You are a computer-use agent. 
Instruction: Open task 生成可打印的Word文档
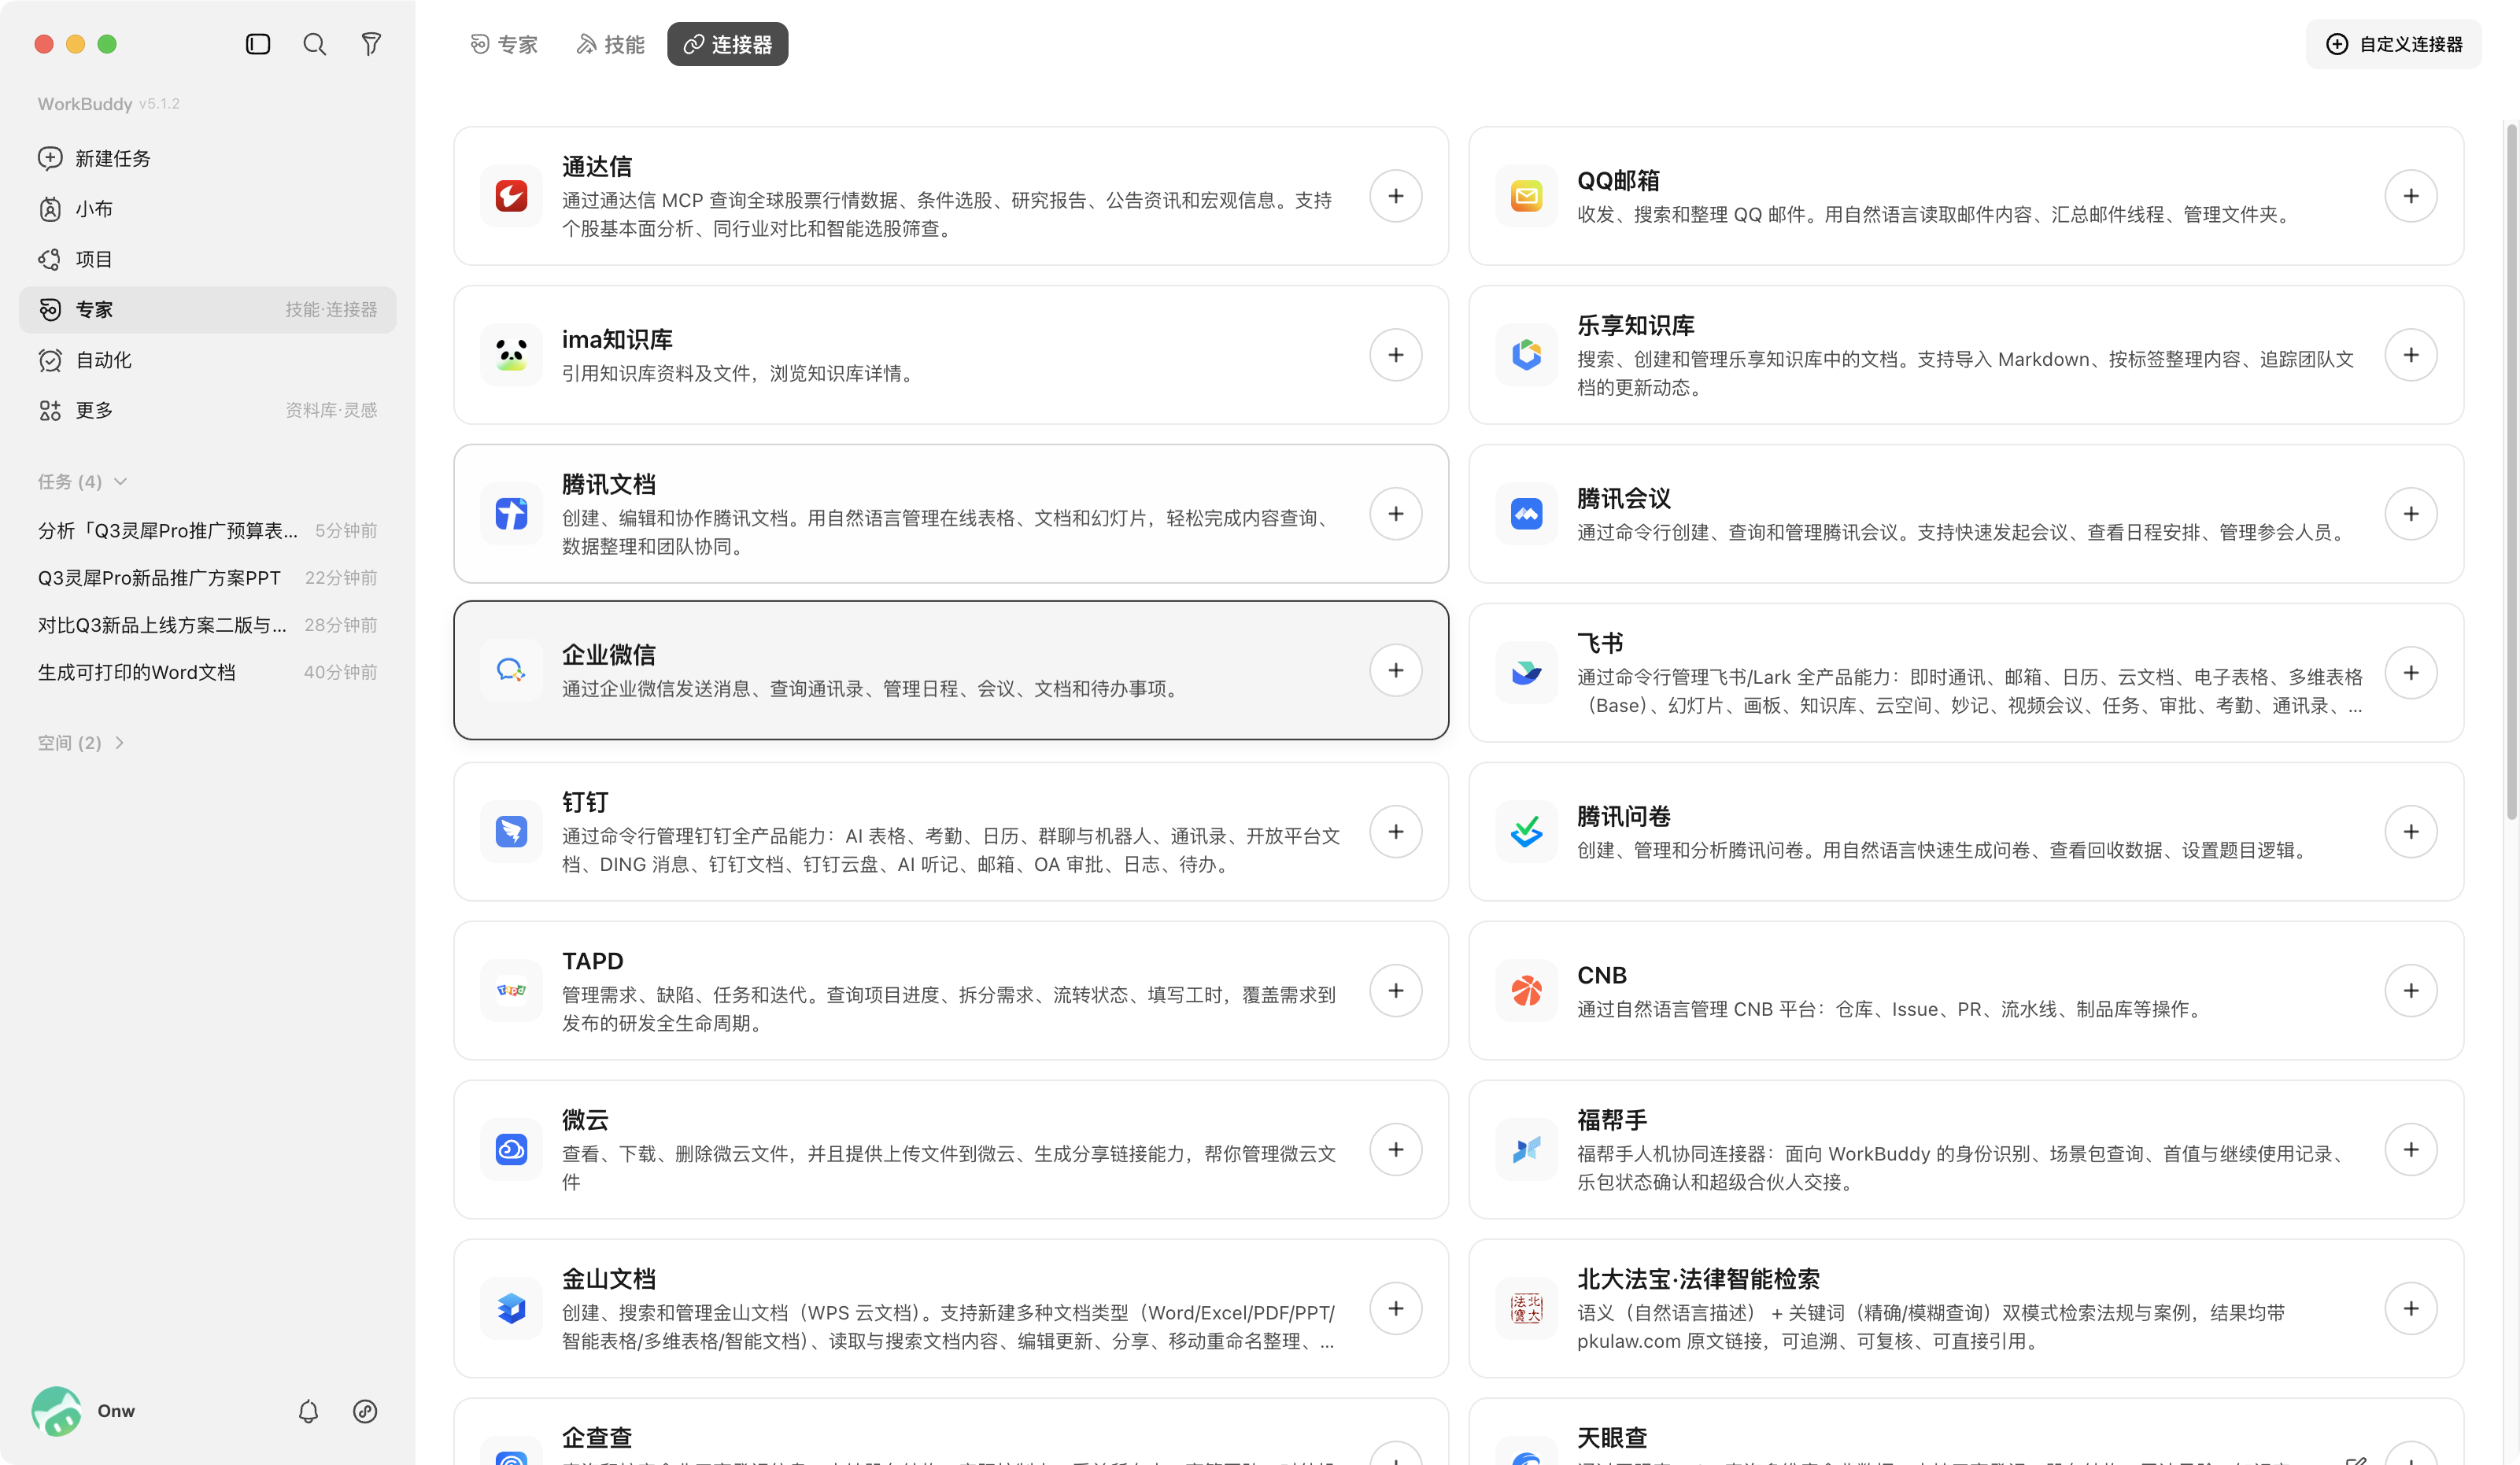(x=208, y=672)
